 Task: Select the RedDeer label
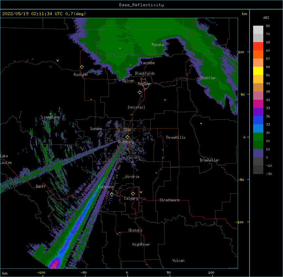(x=144, y=84)
